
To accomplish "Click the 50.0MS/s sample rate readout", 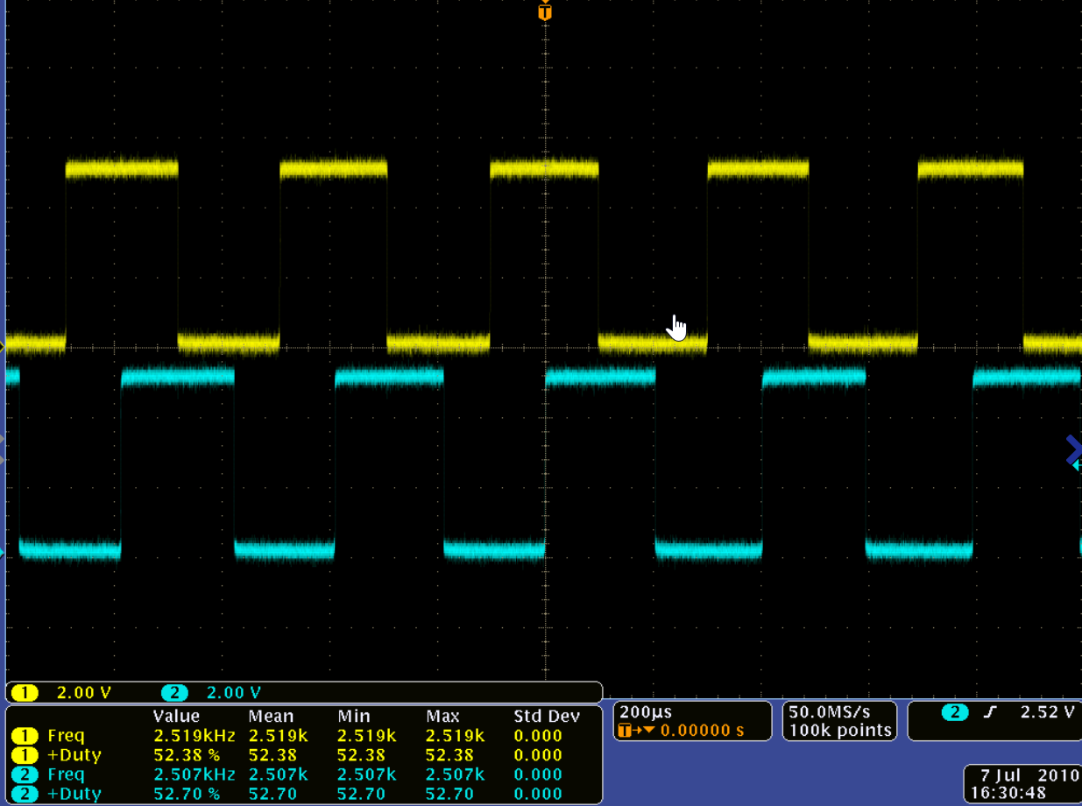I will pyautogui.click(x=829, y=712).
